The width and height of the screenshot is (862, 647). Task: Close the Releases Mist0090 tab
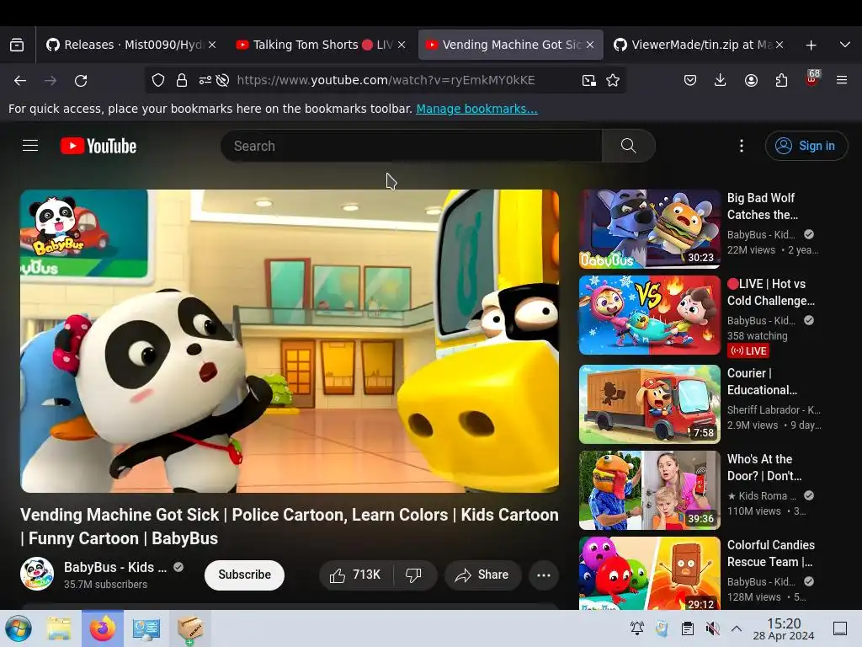(212, 45)
